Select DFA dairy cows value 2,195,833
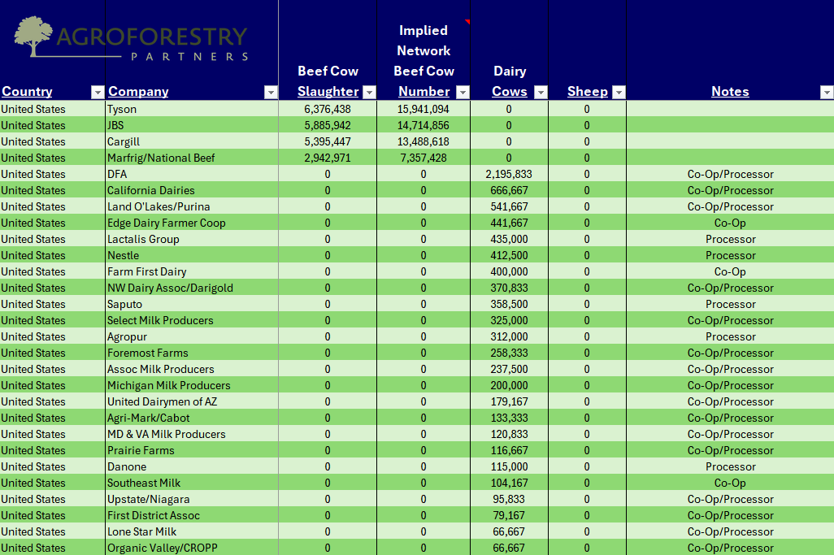This screenshot has width=834, height=555. click(509, 174)
